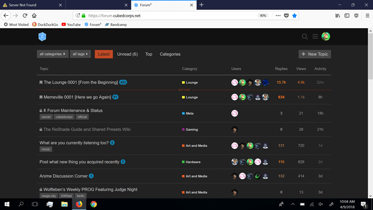Screen dimensions: 373x210
Task: Open the action center notifications
Action: (x=363, y=204)
